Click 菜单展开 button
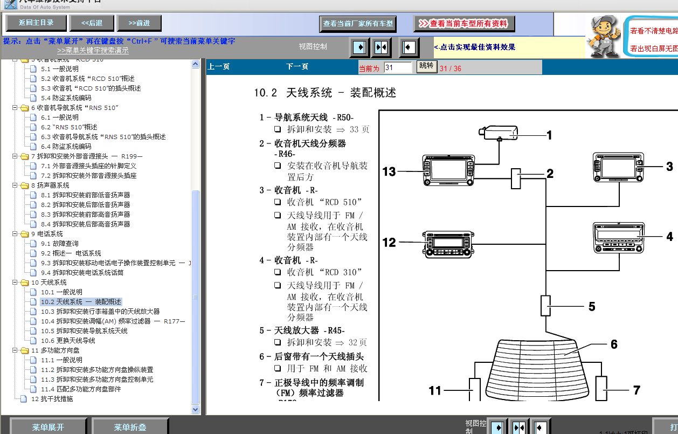Screen dimensions: 678x434 click(x=48, y=427)
